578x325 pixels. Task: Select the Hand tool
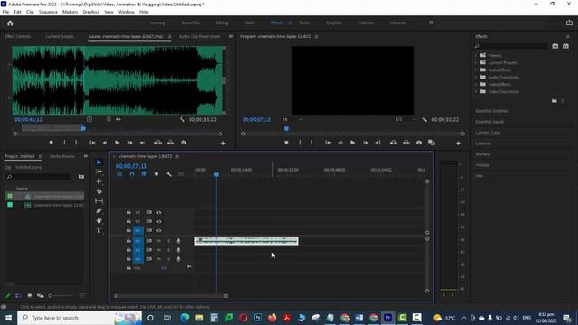click(x=98, y=220)
